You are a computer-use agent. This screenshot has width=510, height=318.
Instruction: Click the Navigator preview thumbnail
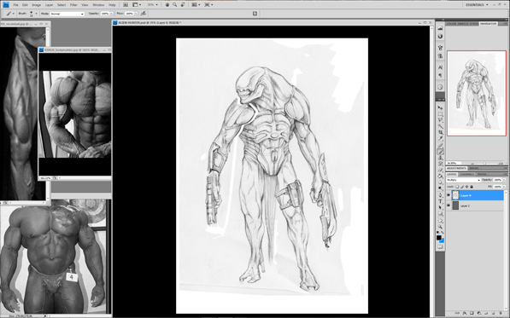(477, 93)
